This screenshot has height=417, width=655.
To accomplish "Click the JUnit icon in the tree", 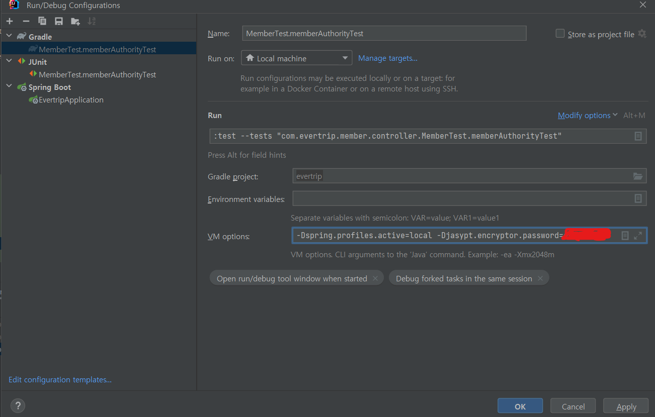I will point(22,62).
